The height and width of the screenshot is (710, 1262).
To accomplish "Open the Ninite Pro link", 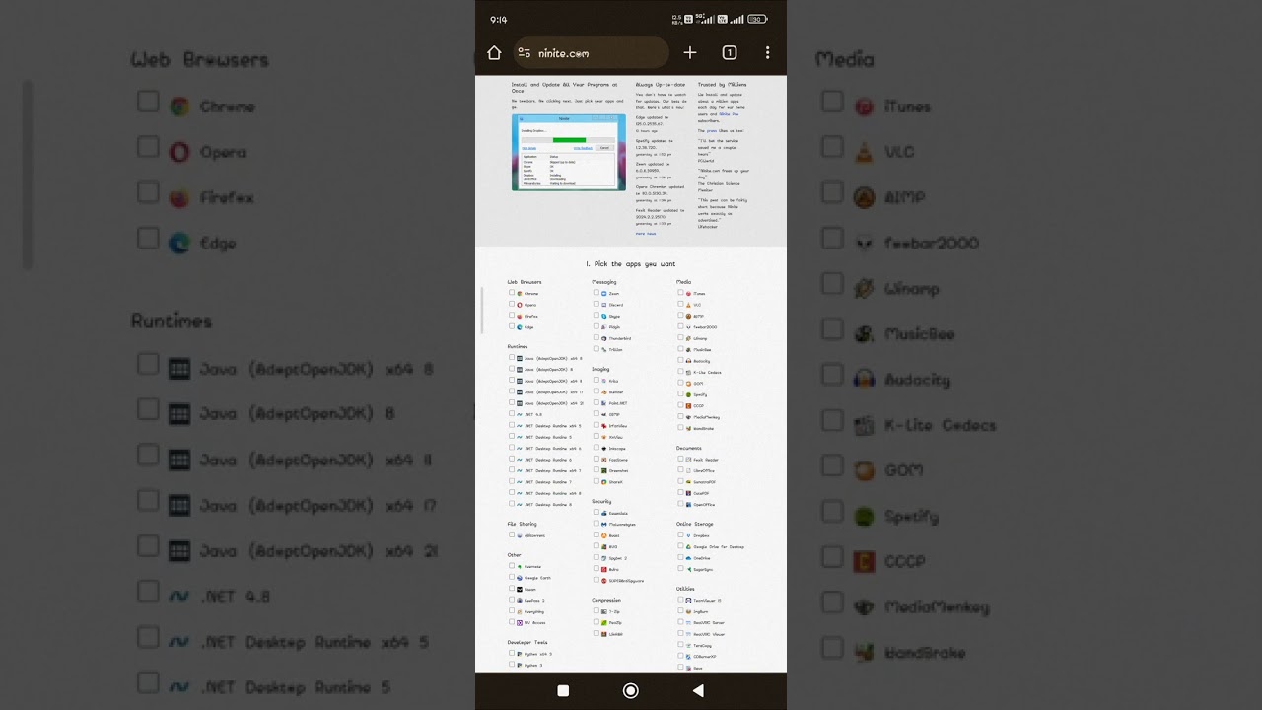I will click(x=729, y=114).
